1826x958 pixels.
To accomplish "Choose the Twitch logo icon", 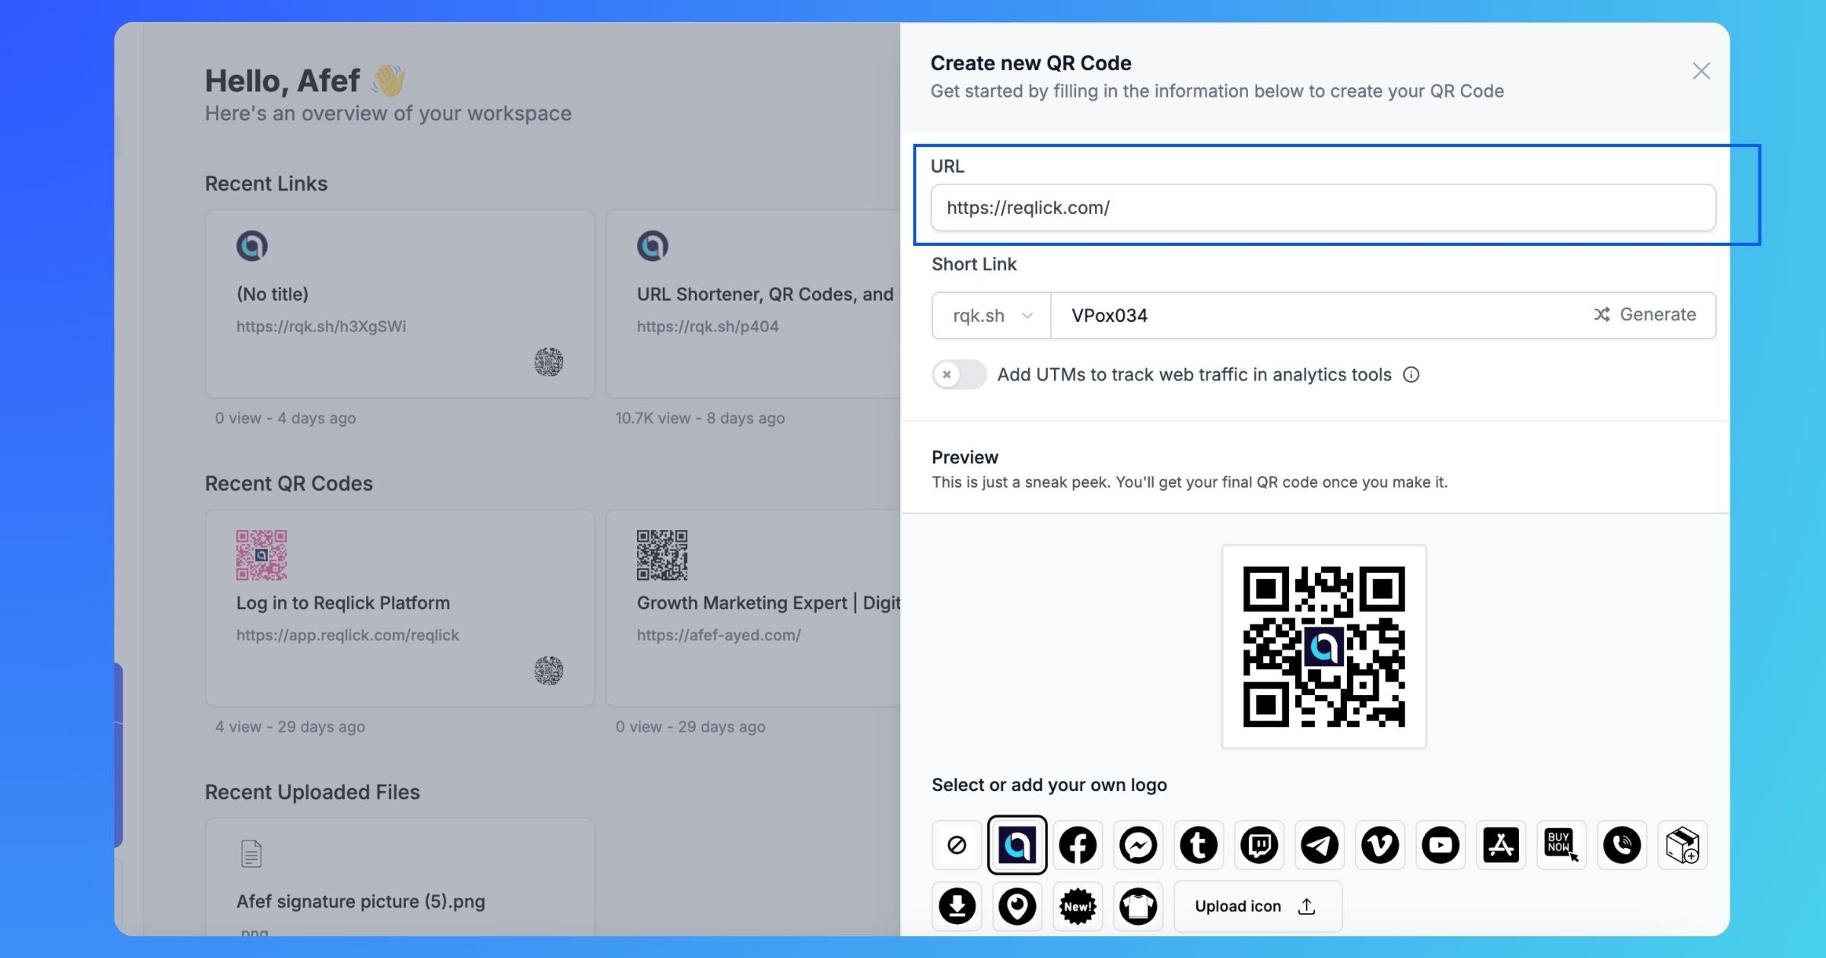I will (x=1259, y=844).
